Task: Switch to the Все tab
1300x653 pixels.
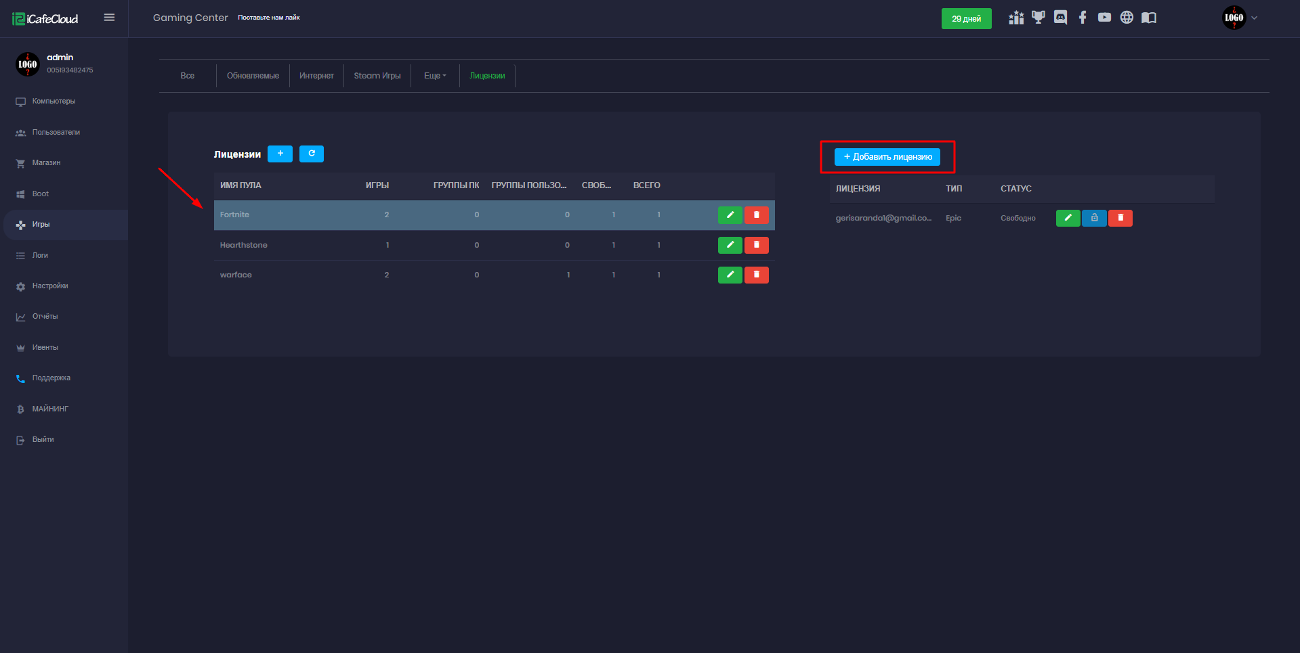Action: [188, 76]
